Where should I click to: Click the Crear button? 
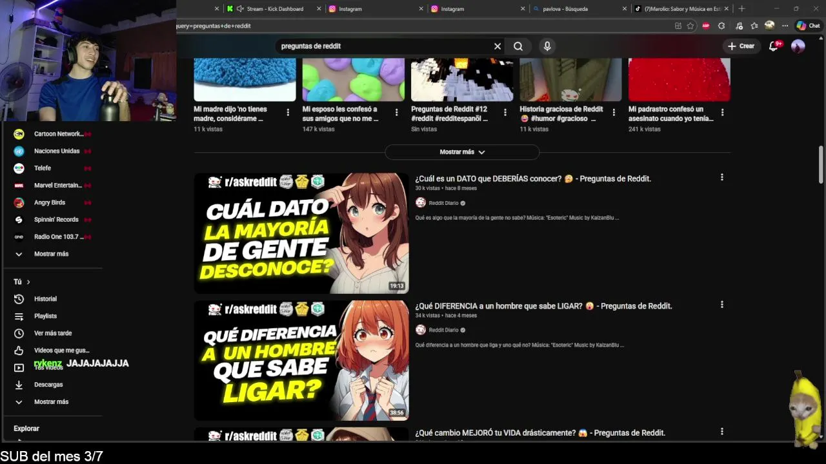tap(741, 46)
